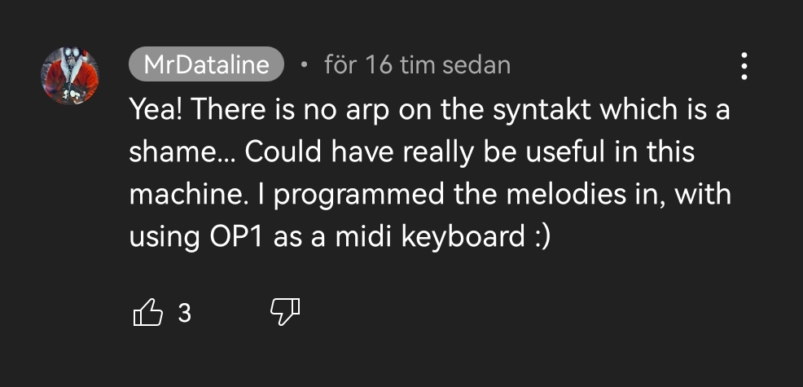
Task: Click the word "syntakt" in the comment
Action: tap(539, 111)
